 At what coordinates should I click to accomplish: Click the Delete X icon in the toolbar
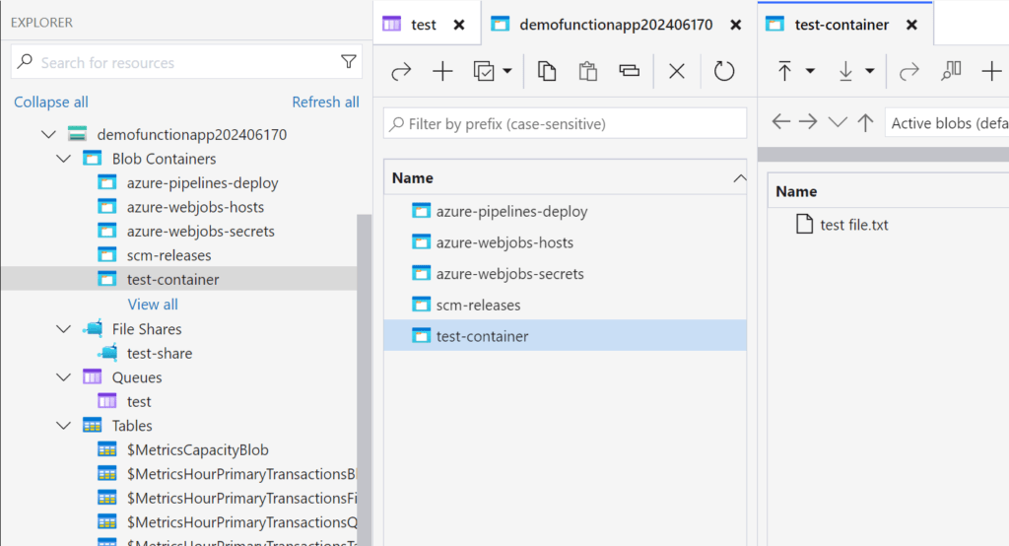[x=677, y=71]
